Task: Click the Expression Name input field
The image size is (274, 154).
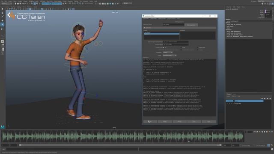Action: [173, 25]
